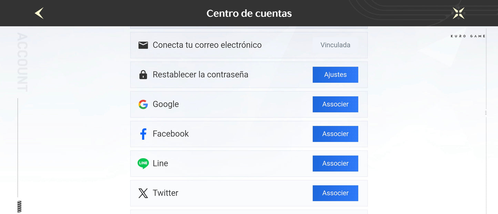
Task: Click the Twitter text label
Action: click(x=165, y=193)
